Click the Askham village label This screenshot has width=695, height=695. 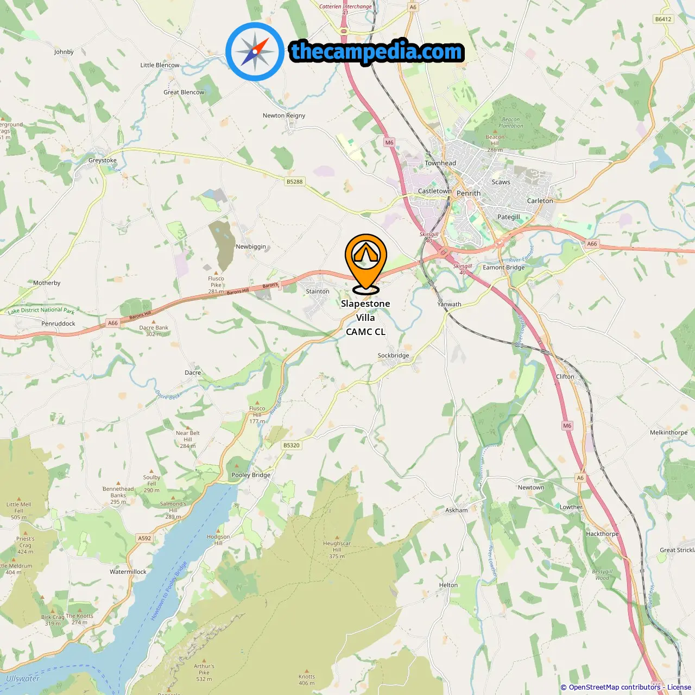point(457,510)
